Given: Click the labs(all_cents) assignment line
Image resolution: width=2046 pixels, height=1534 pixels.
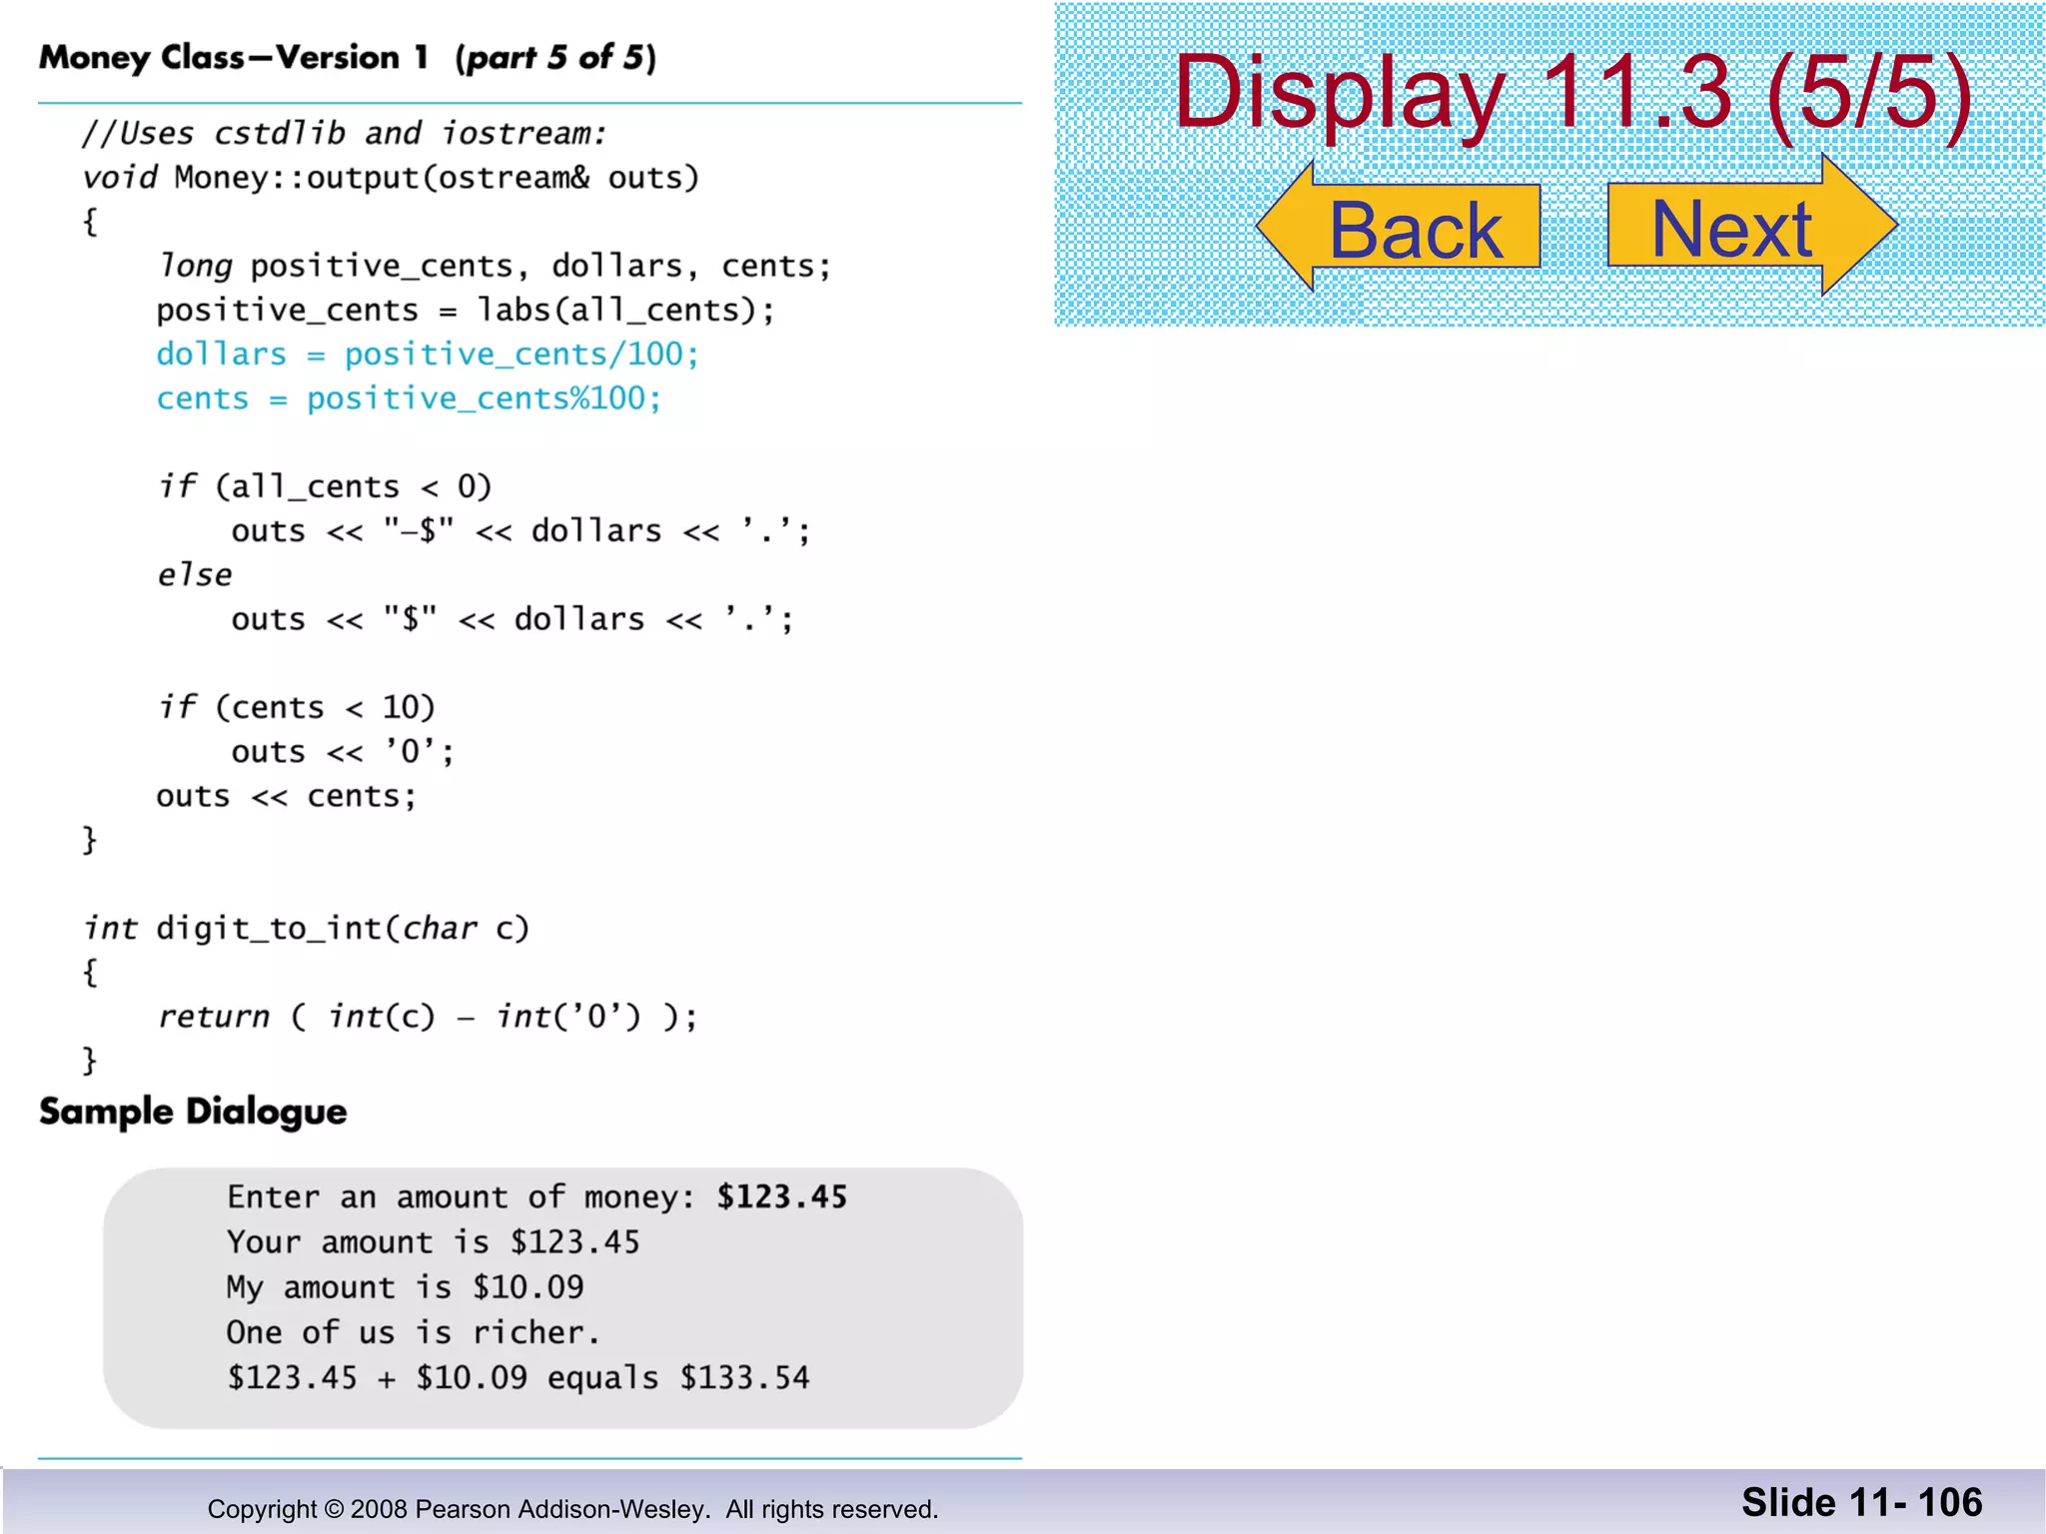Looking at the screenshot, I should click(465, 311).
